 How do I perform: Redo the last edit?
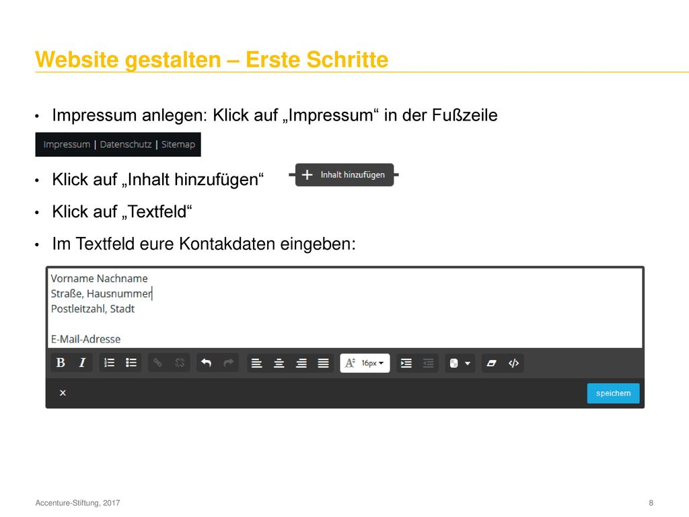[229, 363]
